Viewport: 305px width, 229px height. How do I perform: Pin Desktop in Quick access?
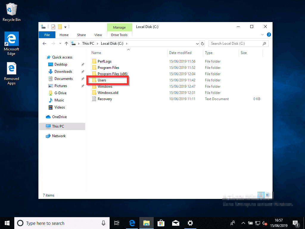[x=83, y=64]
